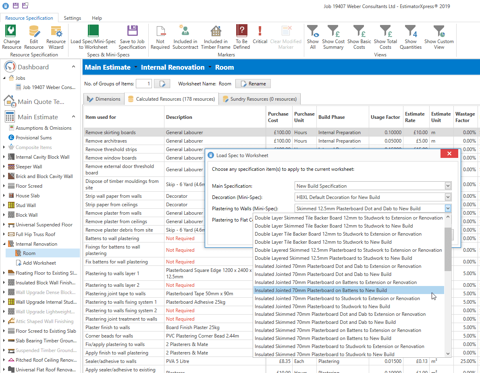480x373 pixels.
Task: Open the Resource Specification ribbon tab
Action: click(29, 18)
